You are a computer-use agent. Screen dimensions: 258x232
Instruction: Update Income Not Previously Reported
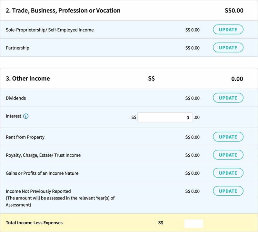coord(228,191)
